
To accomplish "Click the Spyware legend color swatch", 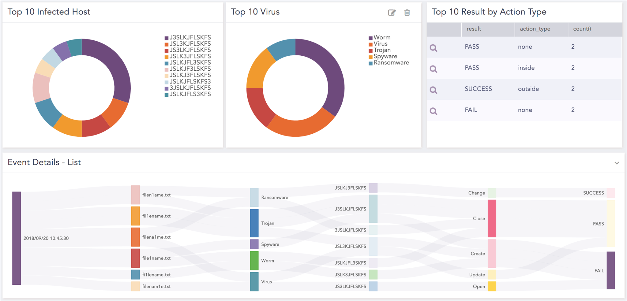I will (370, 57).
